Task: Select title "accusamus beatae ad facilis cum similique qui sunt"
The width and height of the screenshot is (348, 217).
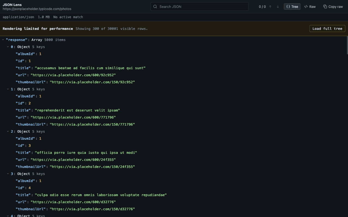Action: (x=90, y=68)
